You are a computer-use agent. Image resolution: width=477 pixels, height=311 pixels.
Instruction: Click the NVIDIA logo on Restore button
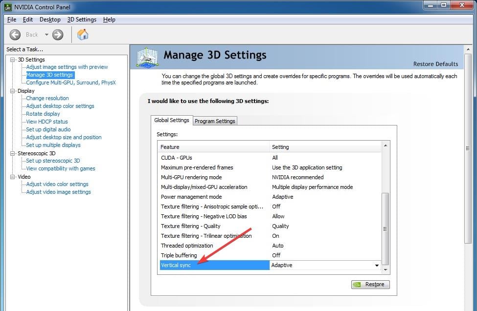point(358,284)
